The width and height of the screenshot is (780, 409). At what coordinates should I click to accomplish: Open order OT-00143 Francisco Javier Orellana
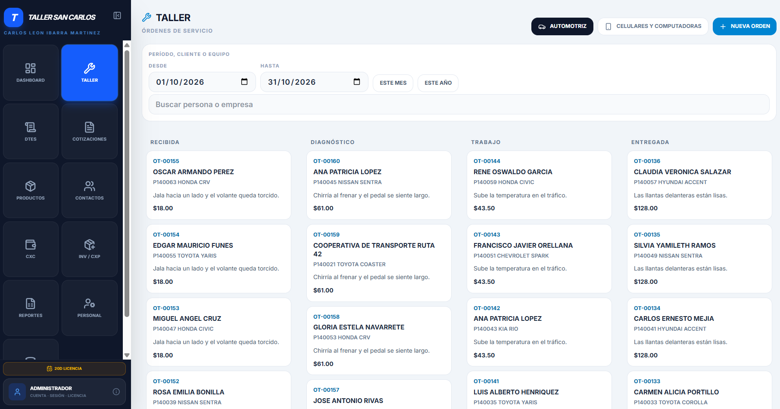[539, 258]
